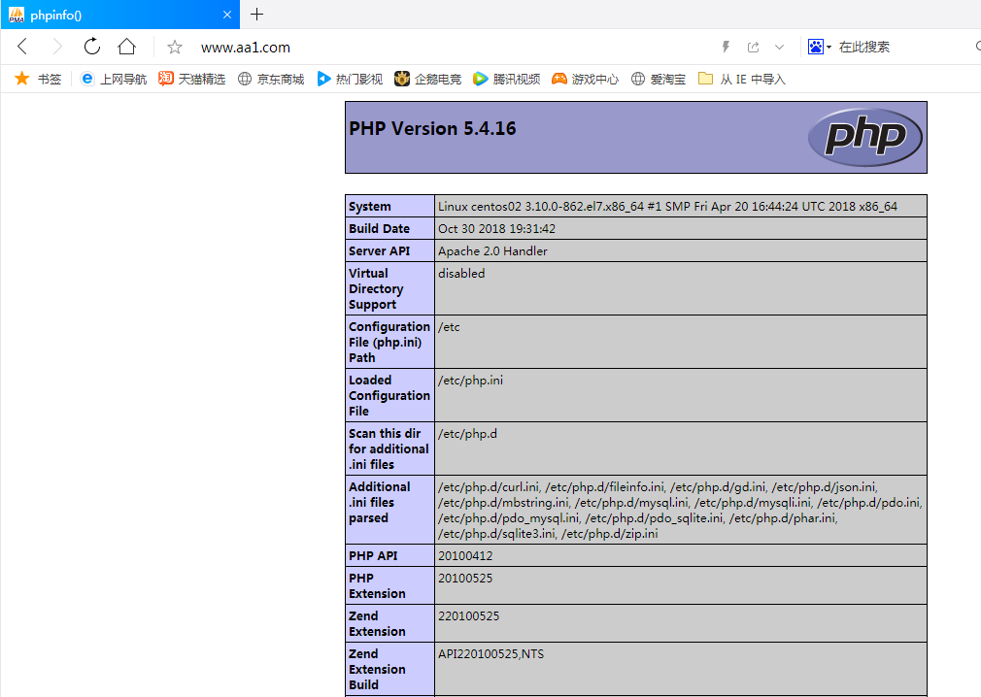Expand the address bar dropdown chevron
The height and width of the screenshot is (697, 981).
coord(779,47)
